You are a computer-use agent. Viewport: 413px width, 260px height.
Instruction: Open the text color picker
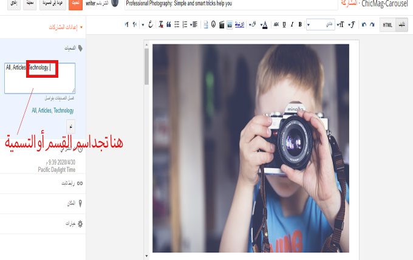click(264, 25)
